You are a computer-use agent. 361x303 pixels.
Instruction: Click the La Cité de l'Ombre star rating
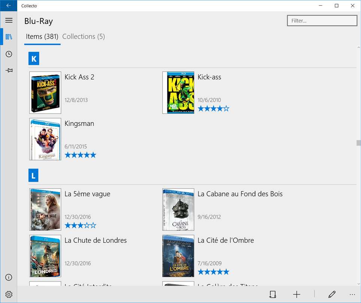pyautogui.click(x=213, y=272)
